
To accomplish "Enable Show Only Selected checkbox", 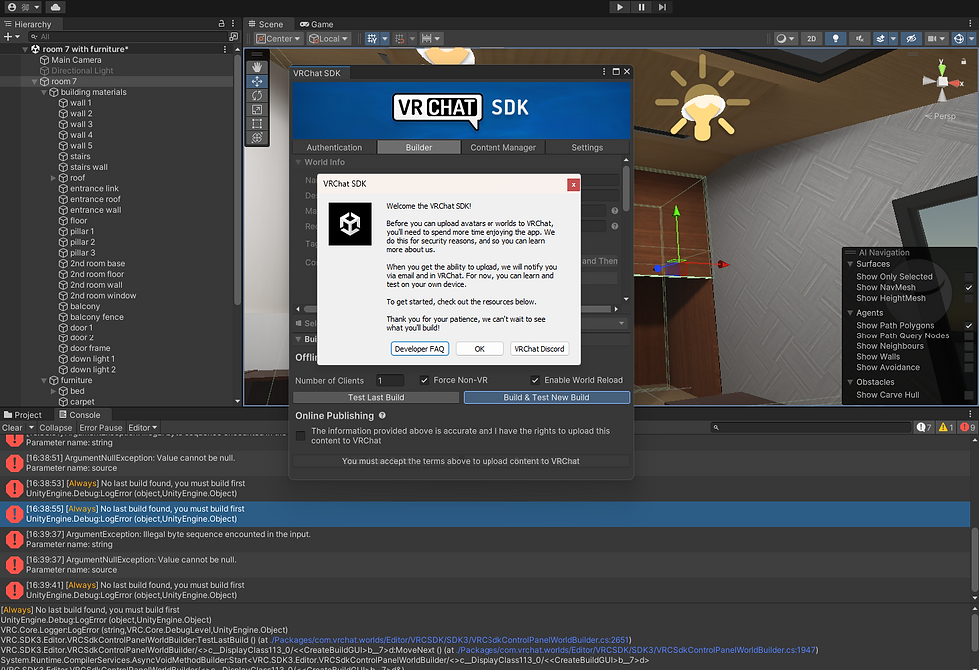I will (968, 277).
